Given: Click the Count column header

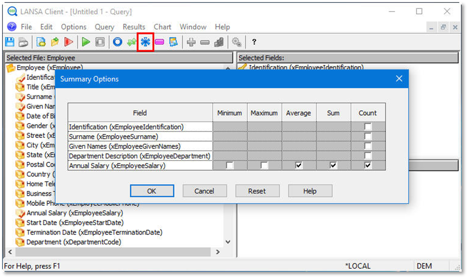Looking at the screenshot, I should pyautogui.click(x=368, y=113).
